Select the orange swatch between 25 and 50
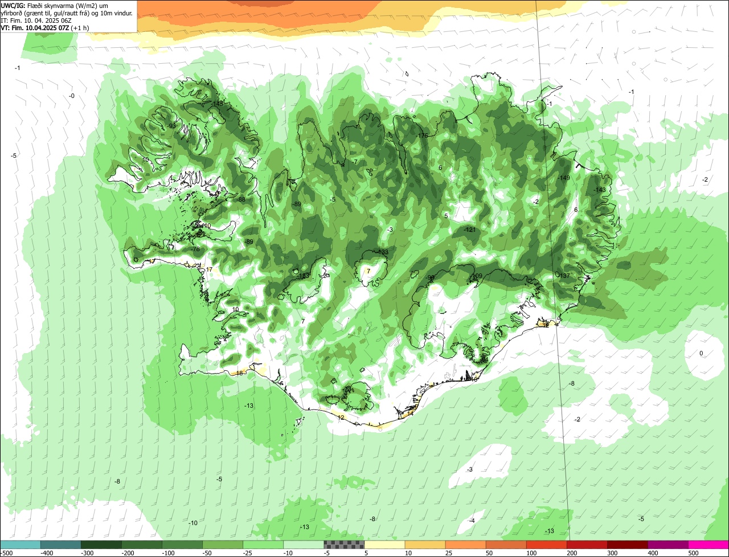The width and height of the screenshot is (729, 557). tap(466, 544)
